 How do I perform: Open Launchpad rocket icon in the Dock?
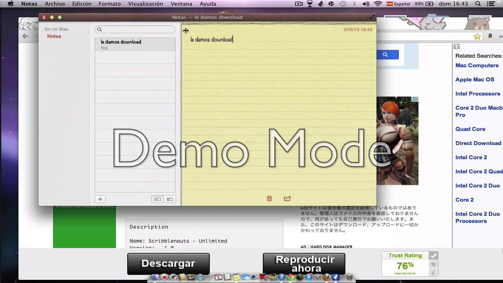pyautogui.click(x=173, y=277)
